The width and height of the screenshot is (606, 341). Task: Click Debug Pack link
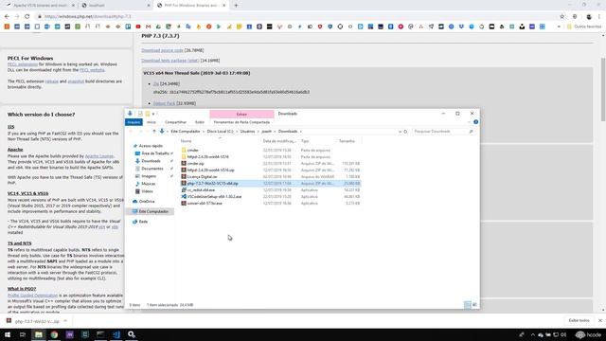point(164,103)
